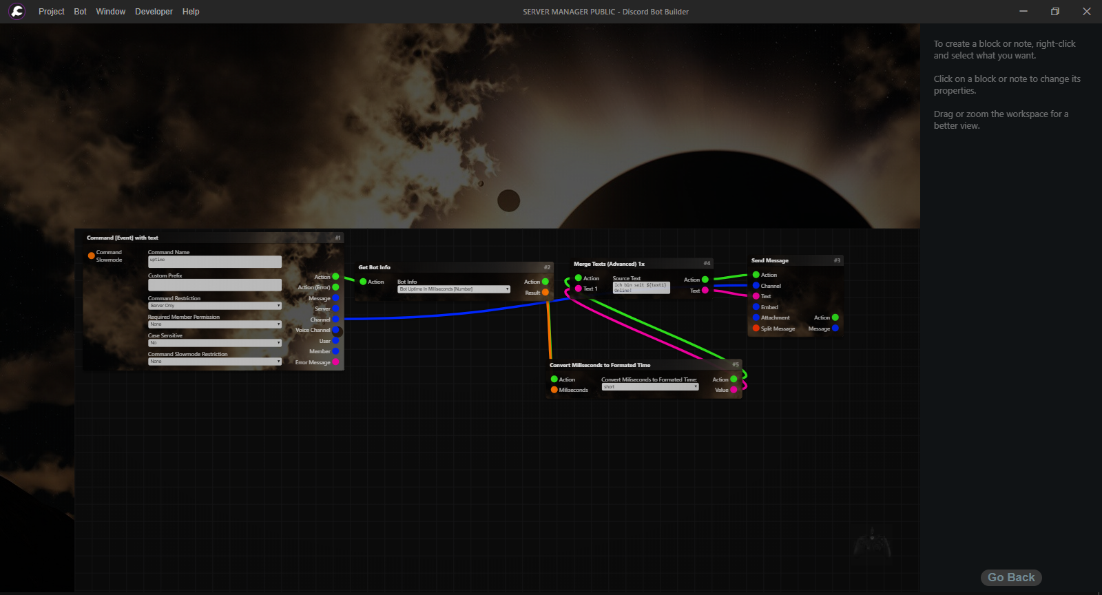Image resolution: width=1102 pixels, height=595 pixels.
Task: Open the Project menu
Action: [51, 12]
